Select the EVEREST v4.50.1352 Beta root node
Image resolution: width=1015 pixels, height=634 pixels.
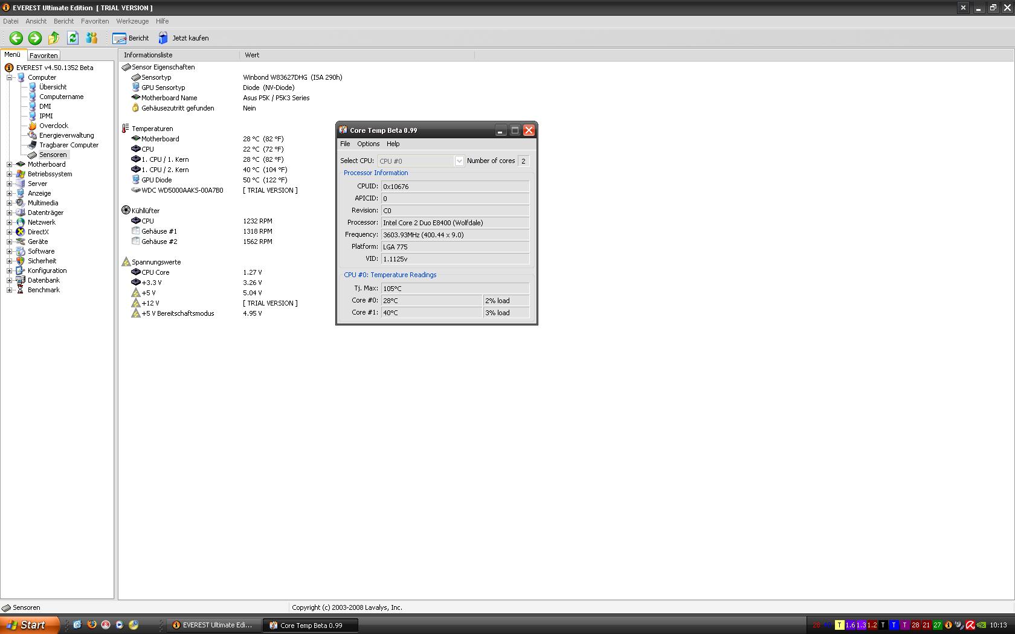click(x=54, y=68)
